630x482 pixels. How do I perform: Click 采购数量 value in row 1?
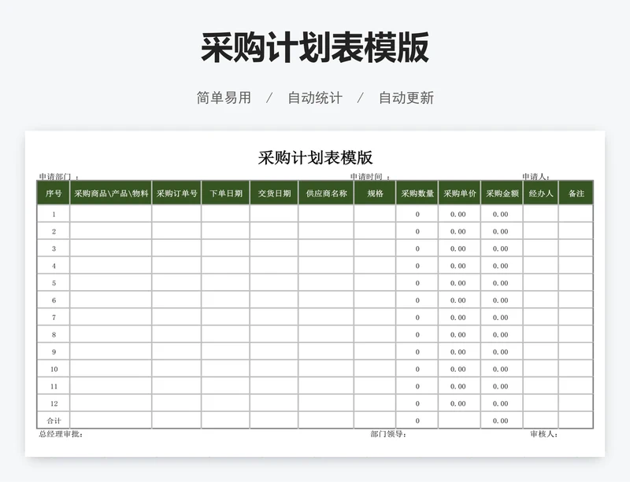coord(417,214)
